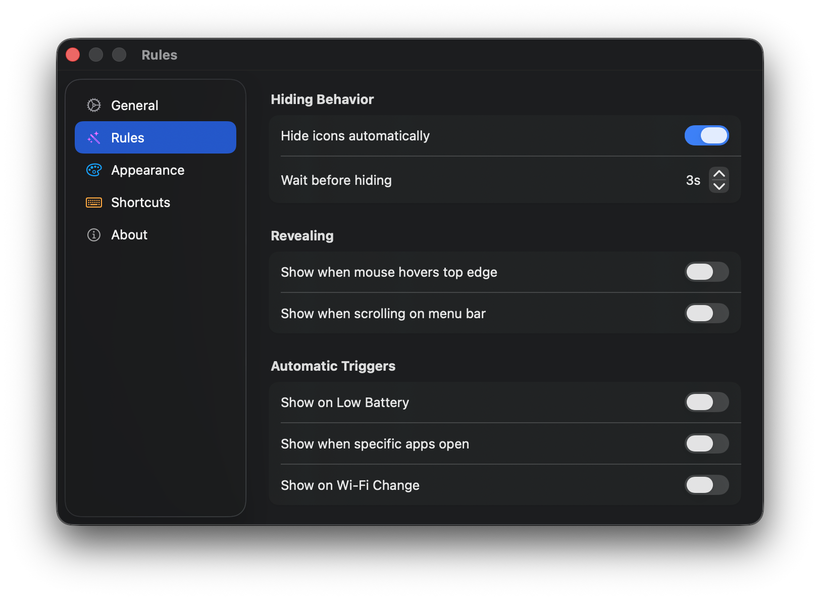Increase wait before hiding with up arrow

[719, 174]
